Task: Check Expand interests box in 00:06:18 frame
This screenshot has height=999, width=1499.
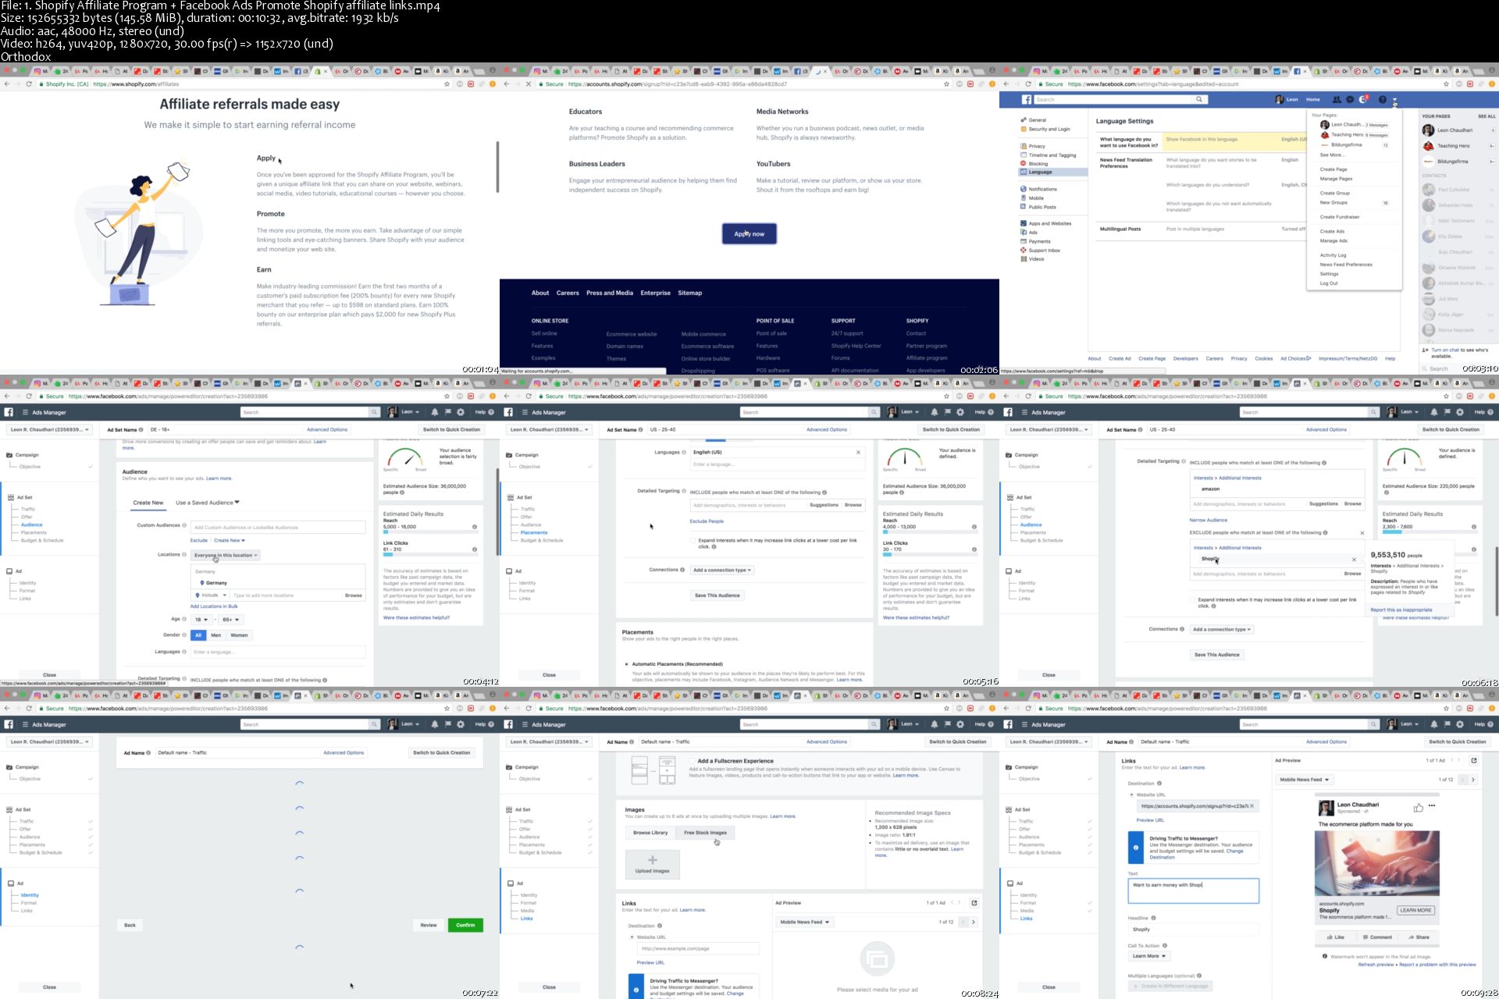Action: coord(1192,599)
